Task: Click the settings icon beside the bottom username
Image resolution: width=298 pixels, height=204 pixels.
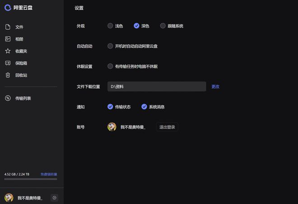Action: [54, 198]
